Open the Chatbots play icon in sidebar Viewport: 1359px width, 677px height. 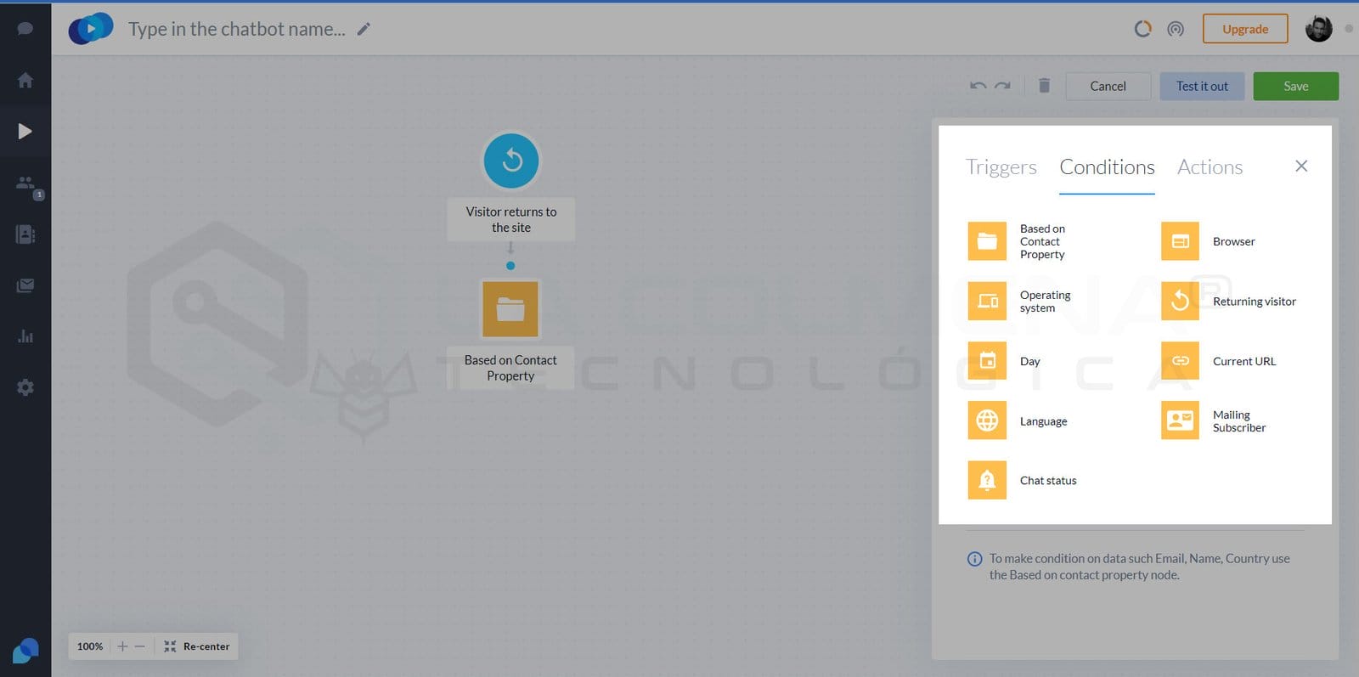click(x=25, y=131)
